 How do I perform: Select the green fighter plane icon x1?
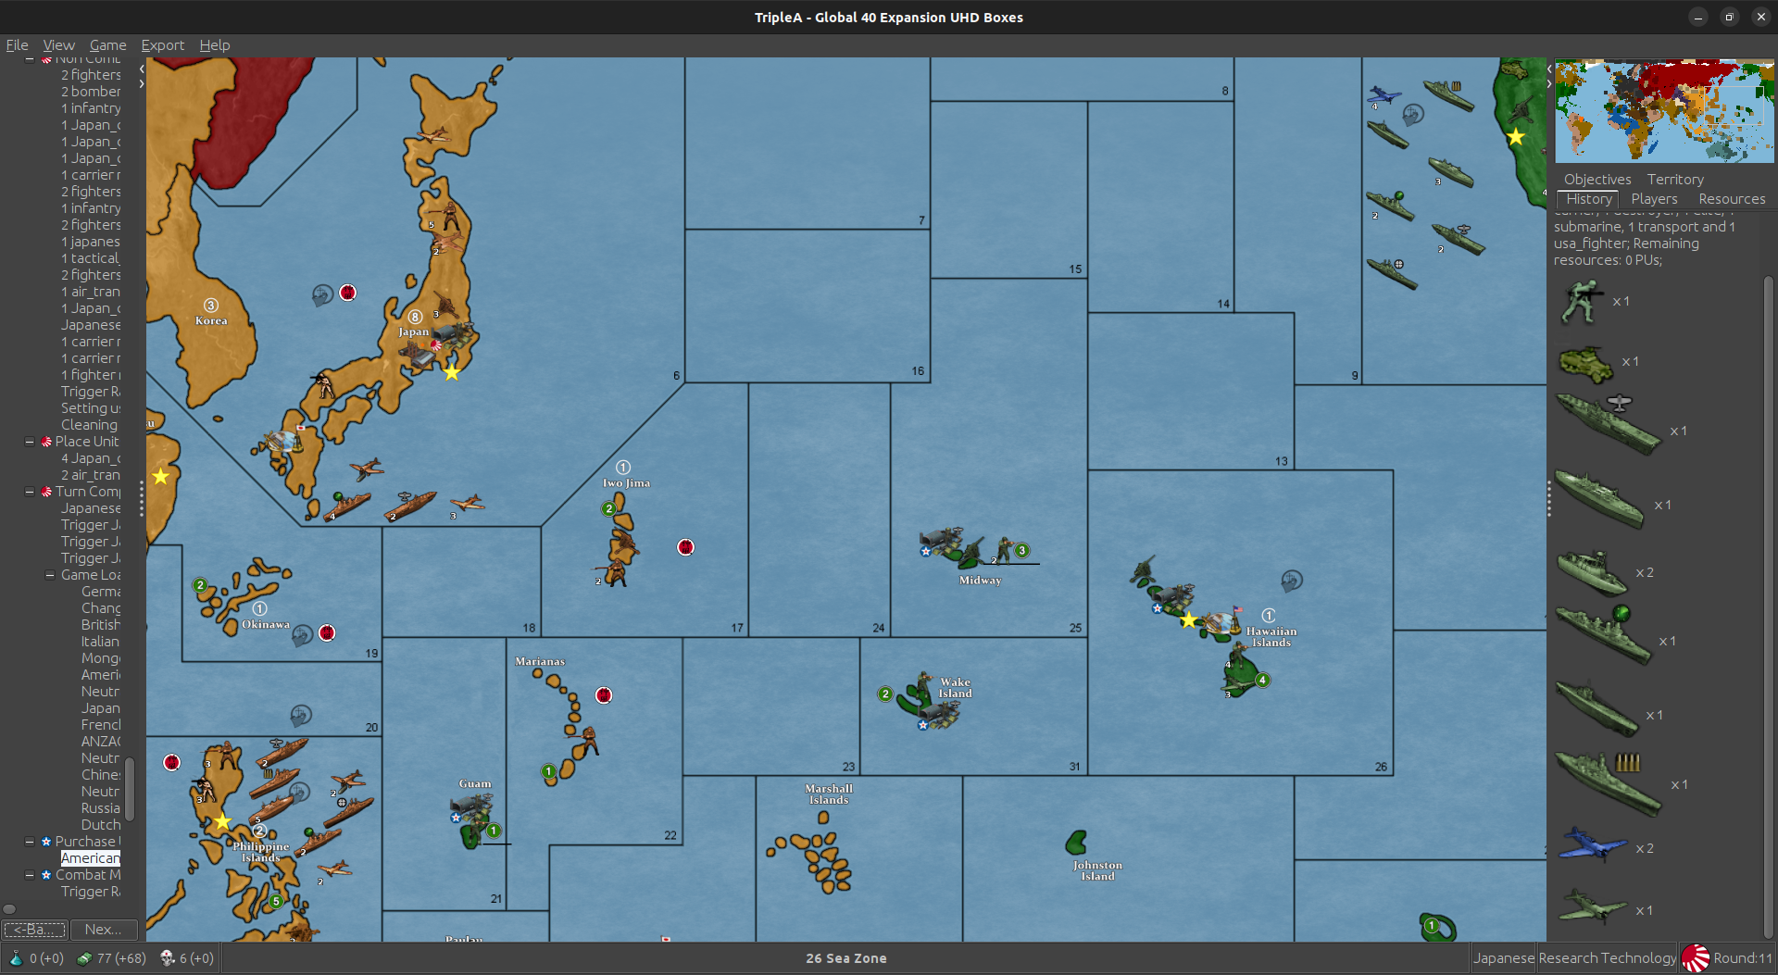point(1593,906)
